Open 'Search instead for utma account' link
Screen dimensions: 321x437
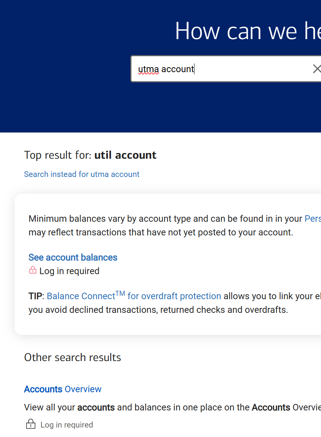[x=82, y=174]
